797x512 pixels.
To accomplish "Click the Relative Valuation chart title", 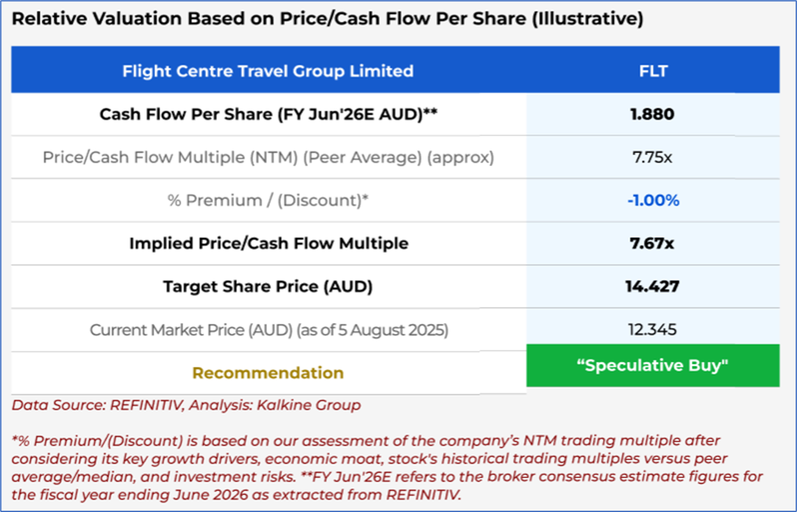I will point(327,19).
